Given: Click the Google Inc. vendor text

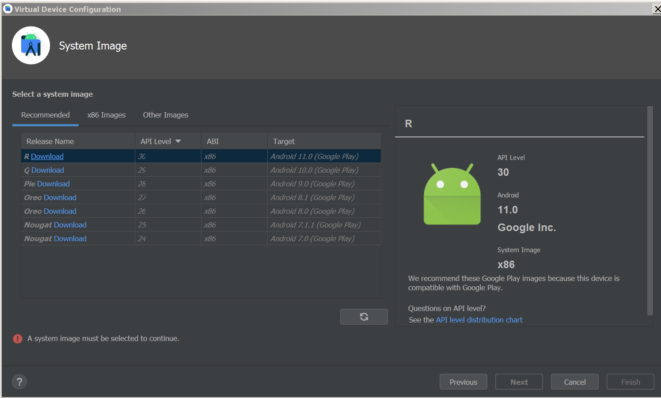Looking at the screenshot, I should click(x=527, y=227).
